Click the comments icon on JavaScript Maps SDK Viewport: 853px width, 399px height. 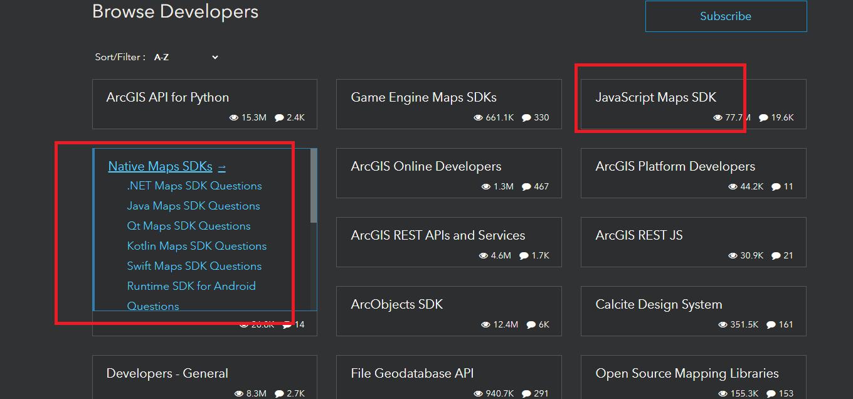coord(763,117)
